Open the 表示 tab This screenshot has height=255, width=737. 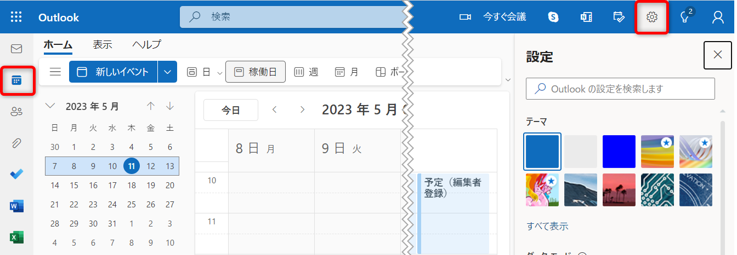click(x=103, y=45)
